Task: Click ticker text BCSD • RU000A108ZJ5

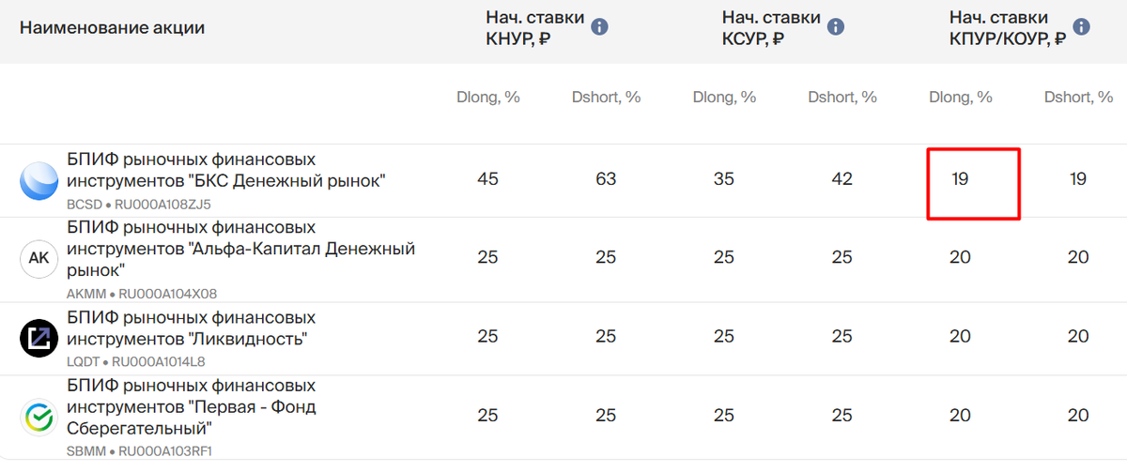Action: pyautogui.click(x=138, y=204)
